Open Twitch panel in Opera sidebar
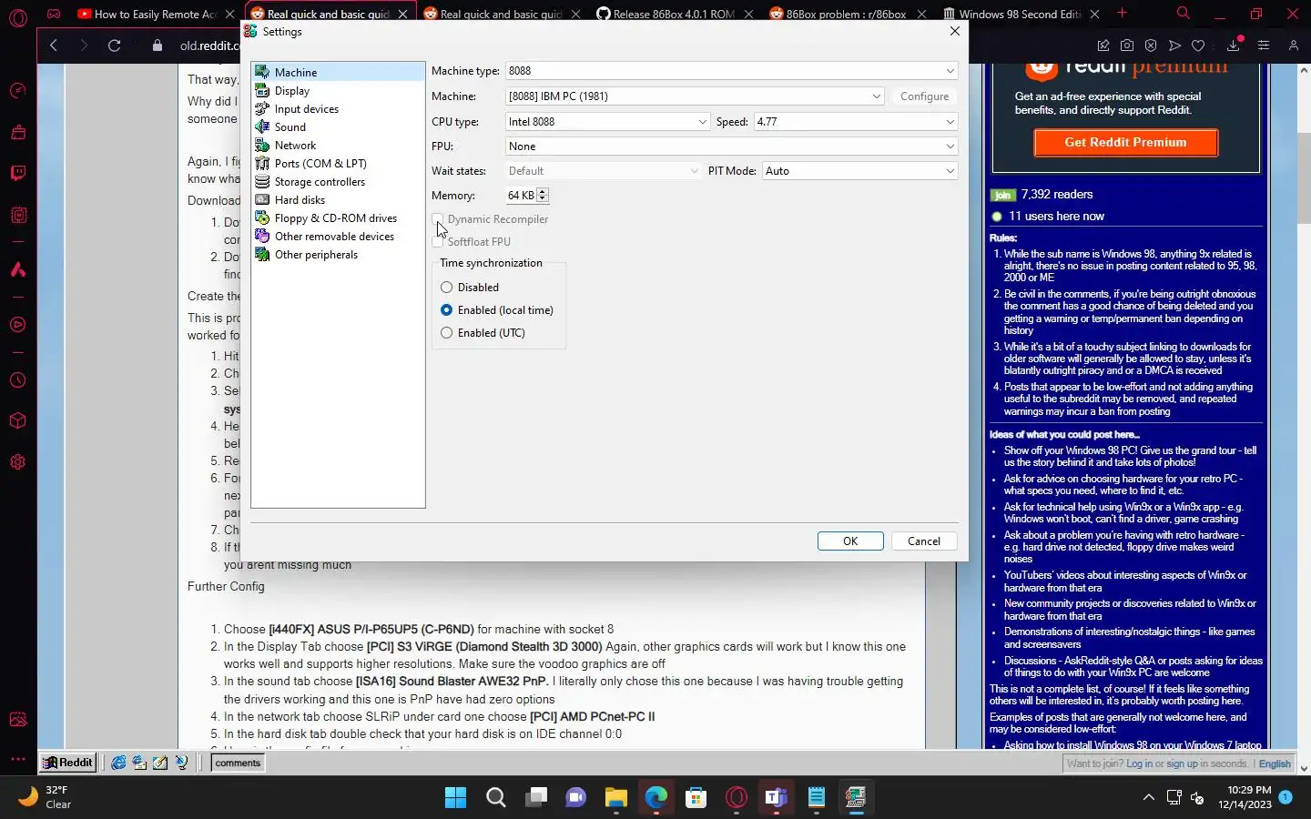 tap(18, 173)
